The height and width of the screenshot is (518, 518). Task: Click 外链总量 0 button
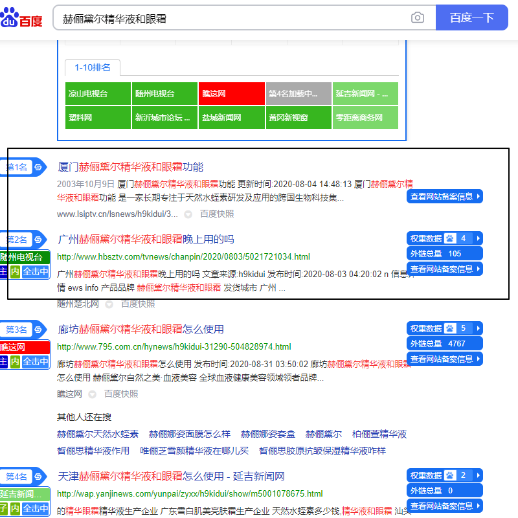[x=445, y=491]
